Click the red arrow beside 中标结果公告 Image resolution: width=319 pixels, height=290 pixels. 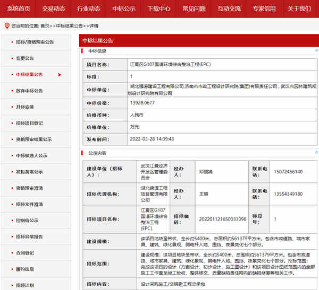(60, 75)
